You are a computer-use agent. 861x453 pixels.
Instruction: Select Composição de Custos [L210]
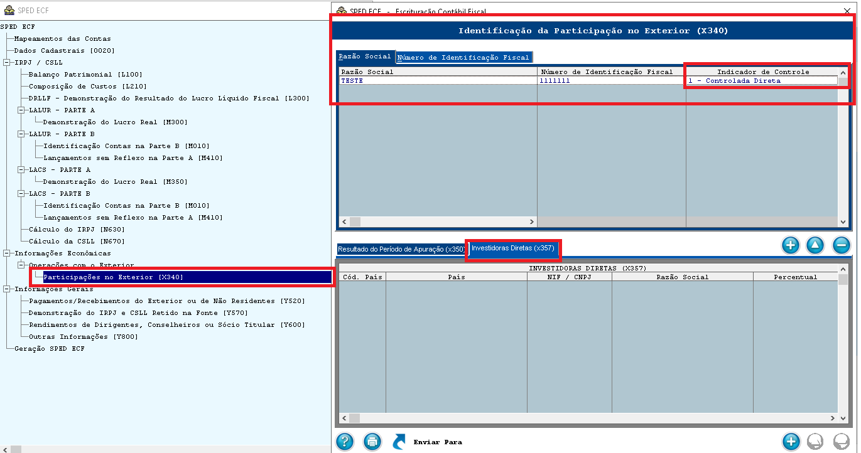87,86
